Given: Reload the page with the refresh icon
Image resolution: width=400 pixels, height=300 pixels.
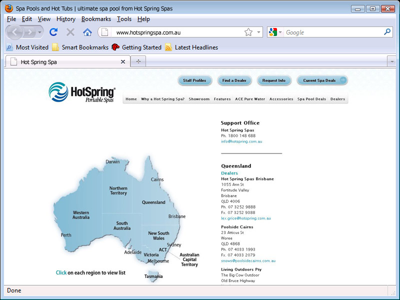Looking at the screenshot, I should [x=53, y=32].
